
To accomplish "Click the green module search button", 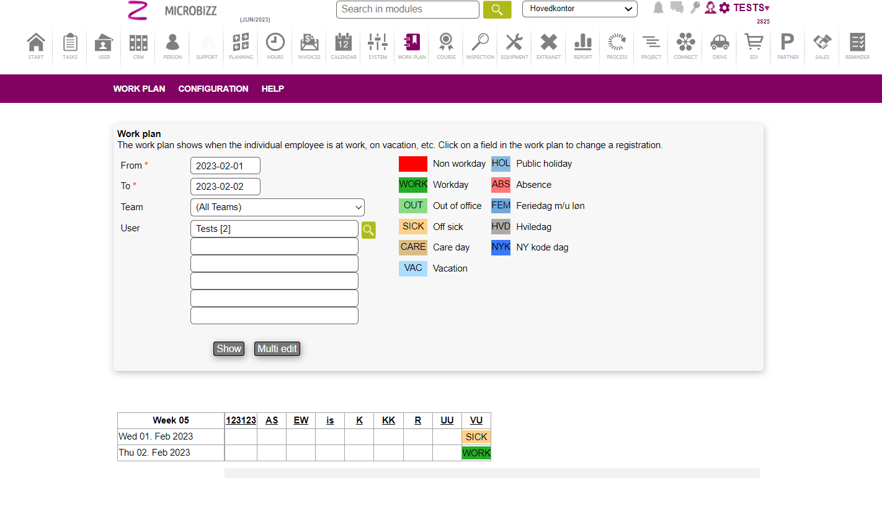I will click(x=497, y=10).
